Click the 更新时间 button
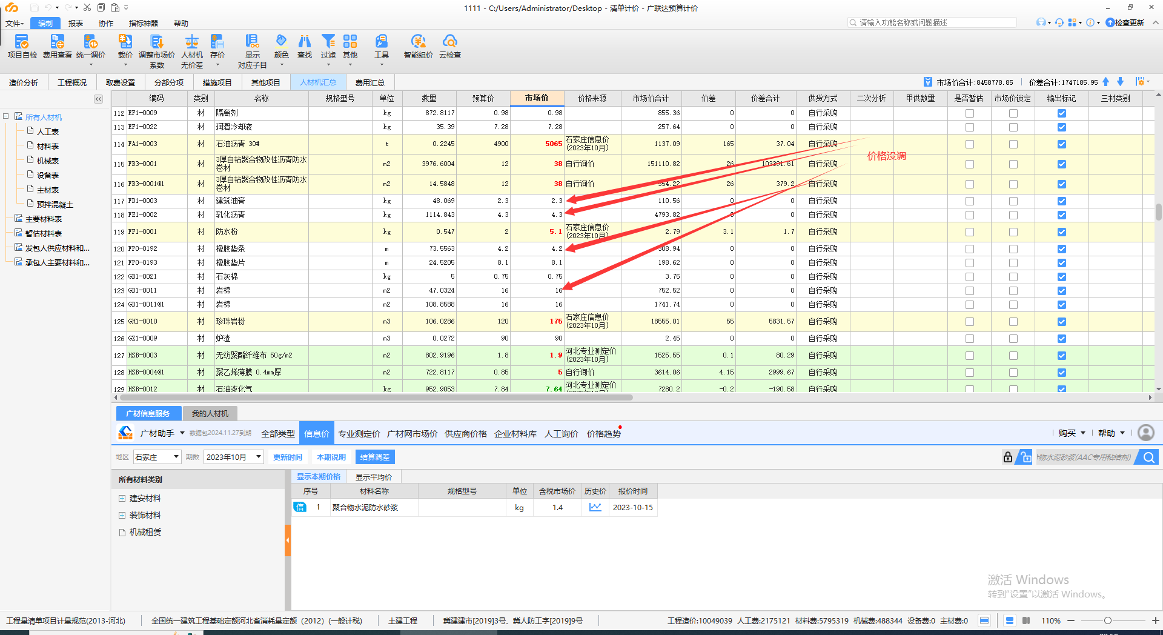The height and width of the screenshot is (635, 1163). pos(288,457)
